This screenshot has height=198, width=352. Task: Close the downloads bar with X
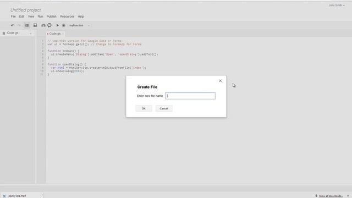pos(348,196)
